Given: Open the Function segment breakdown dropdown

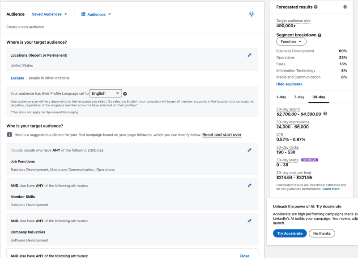Looking at the screenshot, I should pos(291,42).
